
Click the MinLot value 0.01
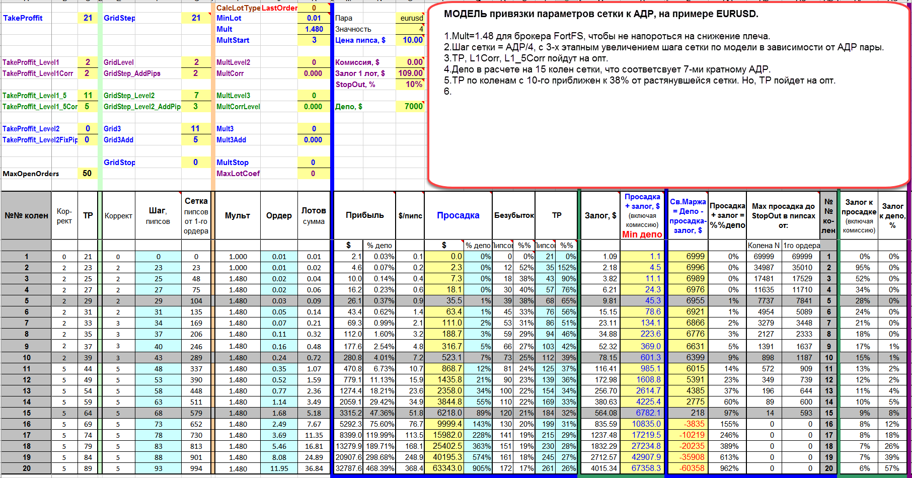pyautogui.click(x=314, y=18)
